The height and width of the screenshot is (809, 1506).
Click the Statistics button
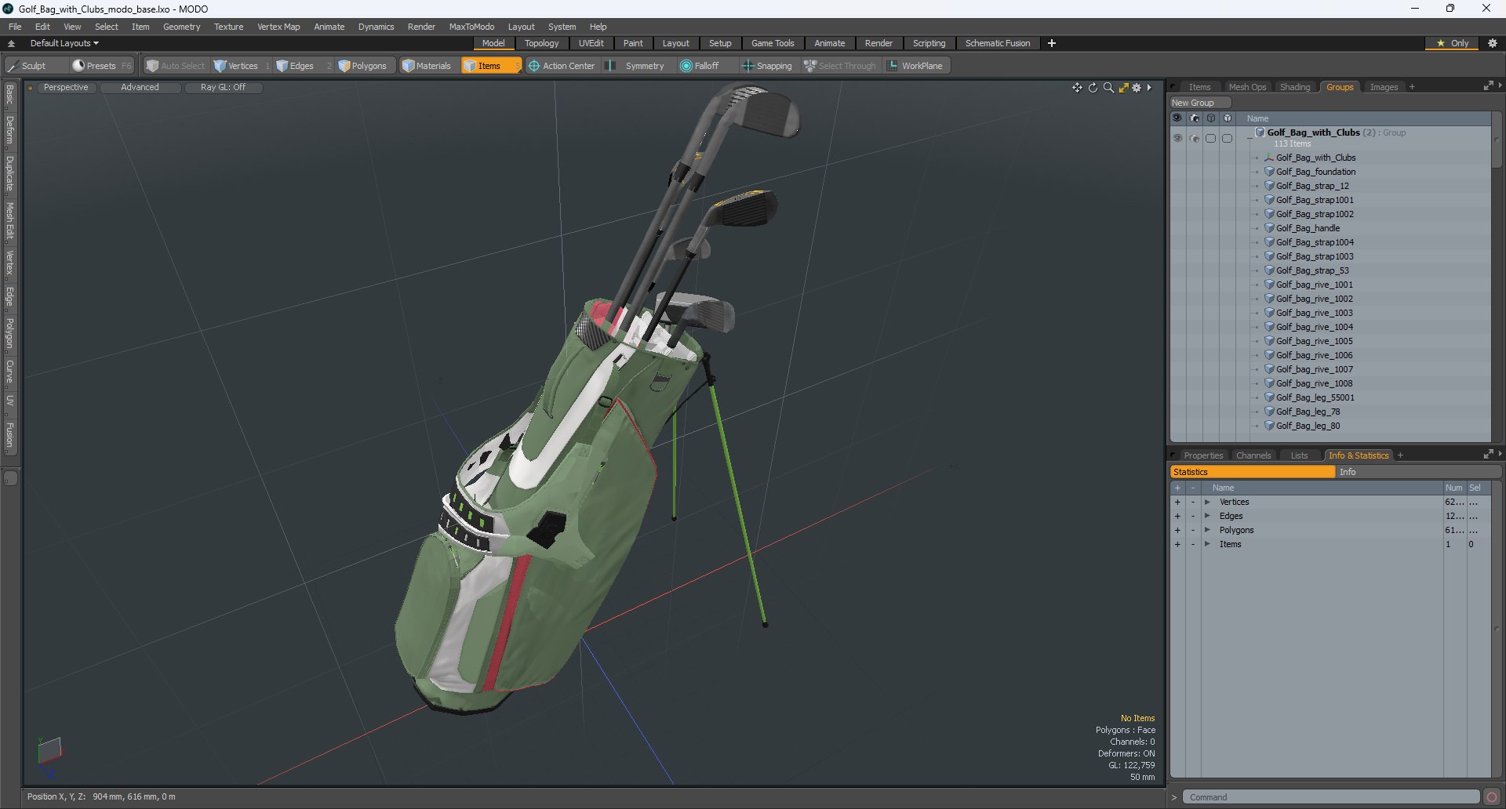tap(1252, 472)
